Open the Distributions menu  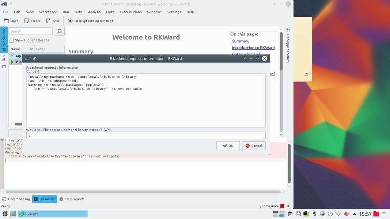tap(130, 12)
